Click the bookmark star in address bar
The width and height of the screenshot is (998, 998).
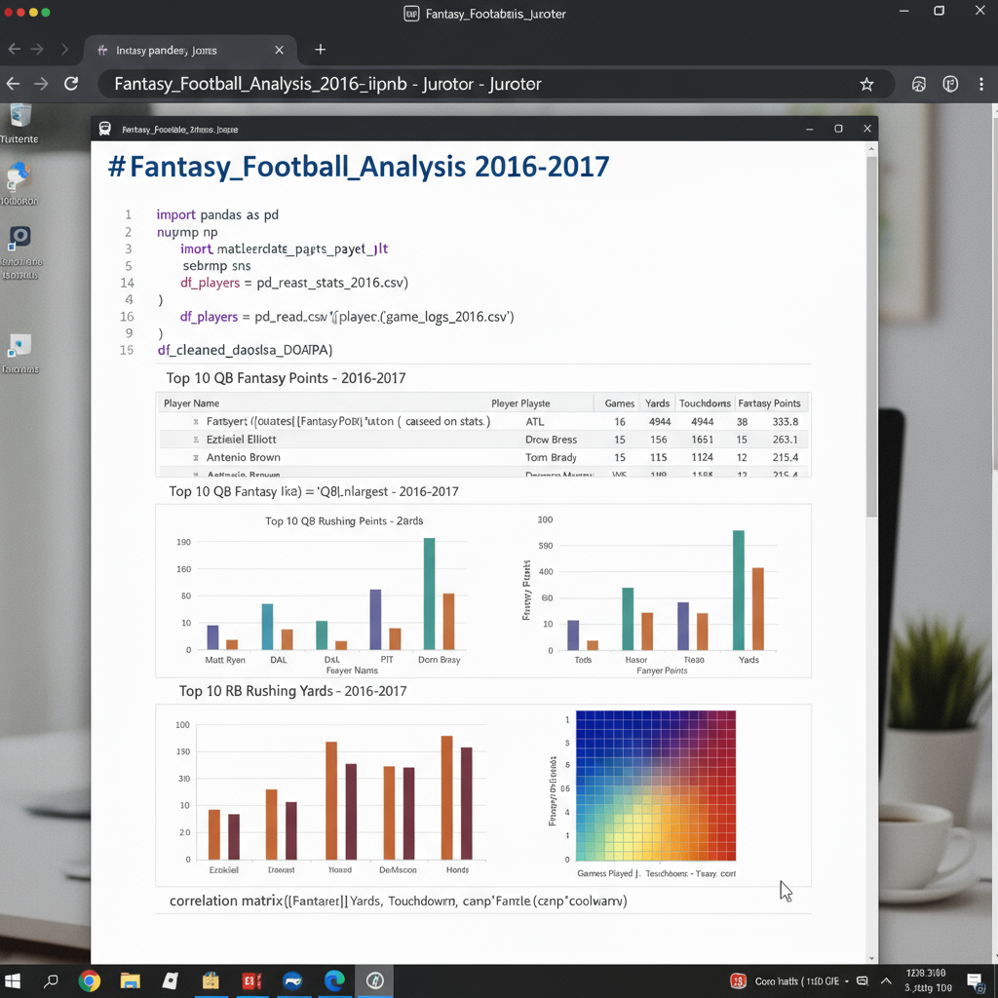pyautogui.click(x=866, y=85)
